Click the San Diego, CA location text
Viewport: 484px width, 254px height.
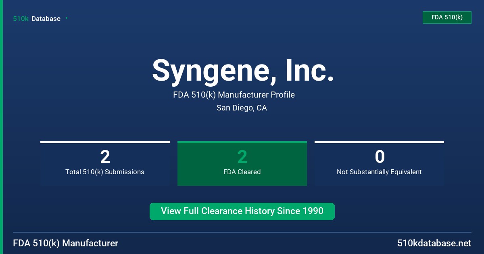point(242,108)
